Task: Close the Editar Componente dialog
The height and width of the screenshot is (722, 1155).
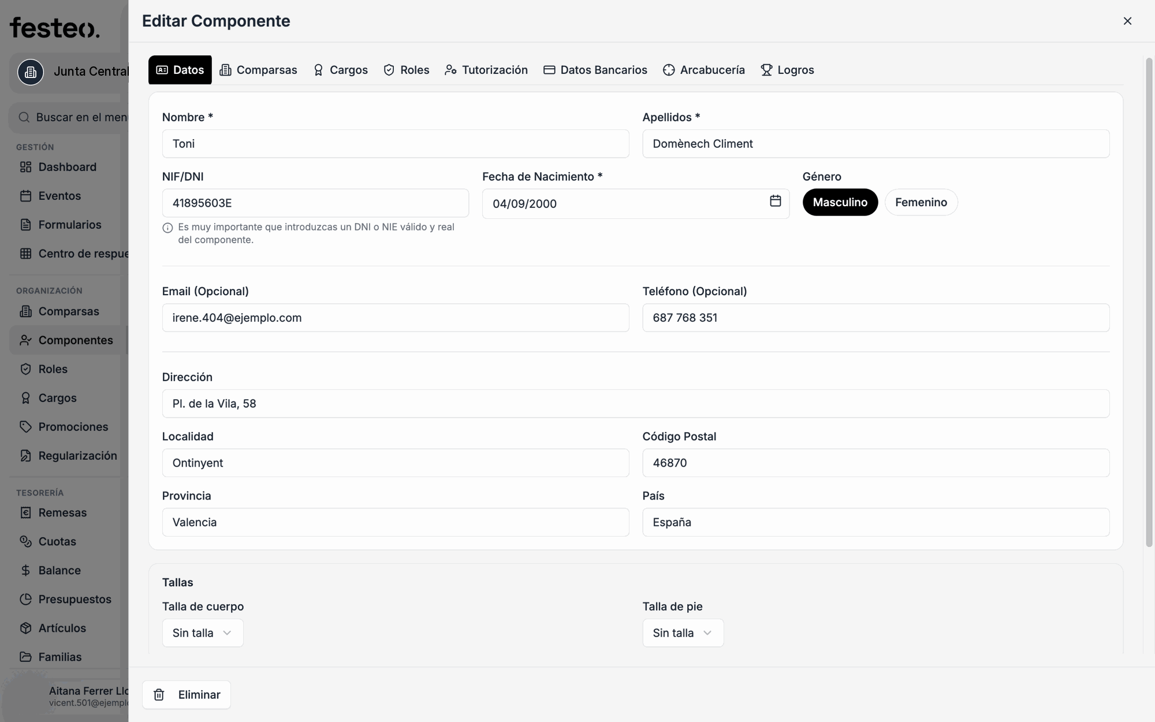Action: [1127, 21]
